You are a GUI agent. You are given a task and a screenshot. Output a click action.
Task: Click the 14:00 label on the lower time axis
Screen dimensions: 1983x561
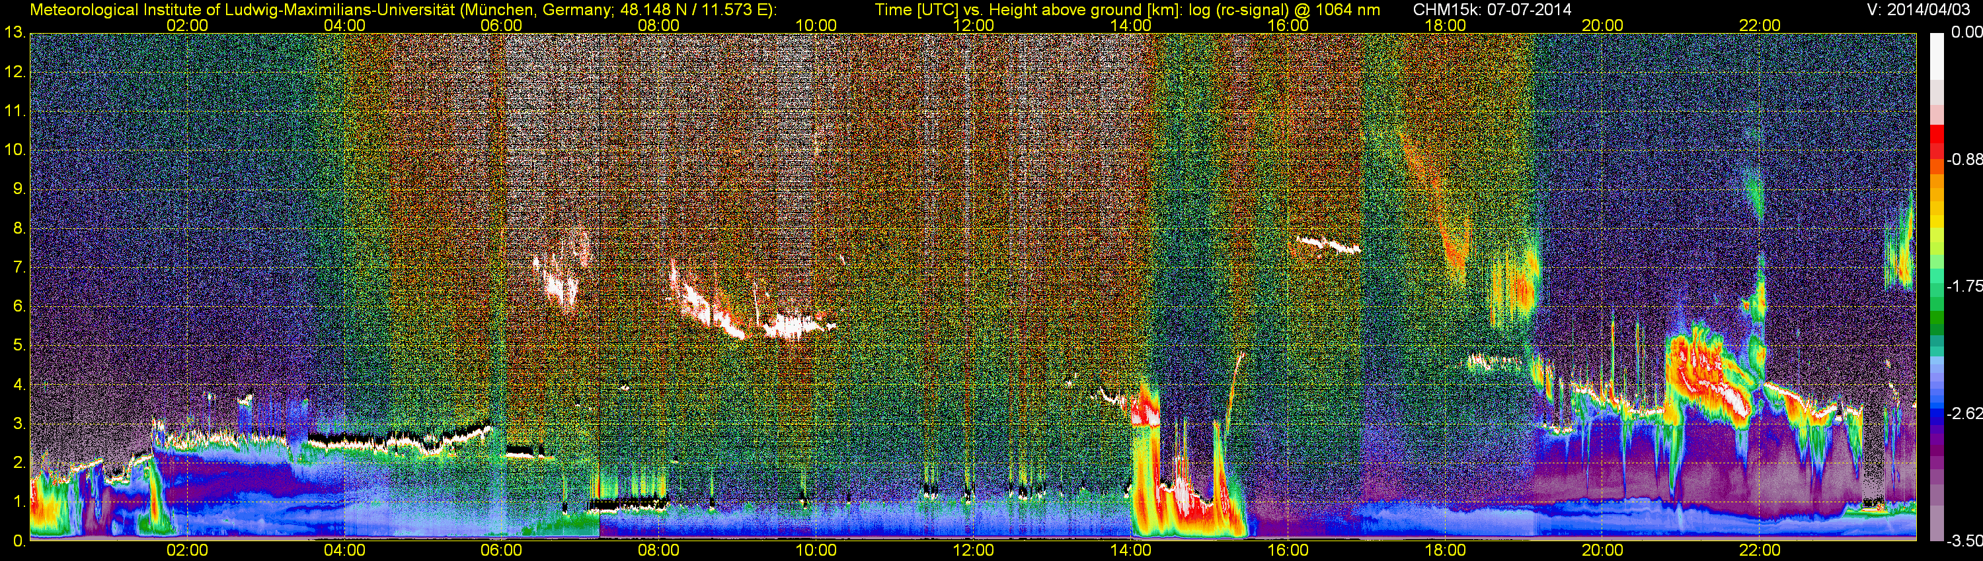pyautogui.click(x=1131, y=550)
